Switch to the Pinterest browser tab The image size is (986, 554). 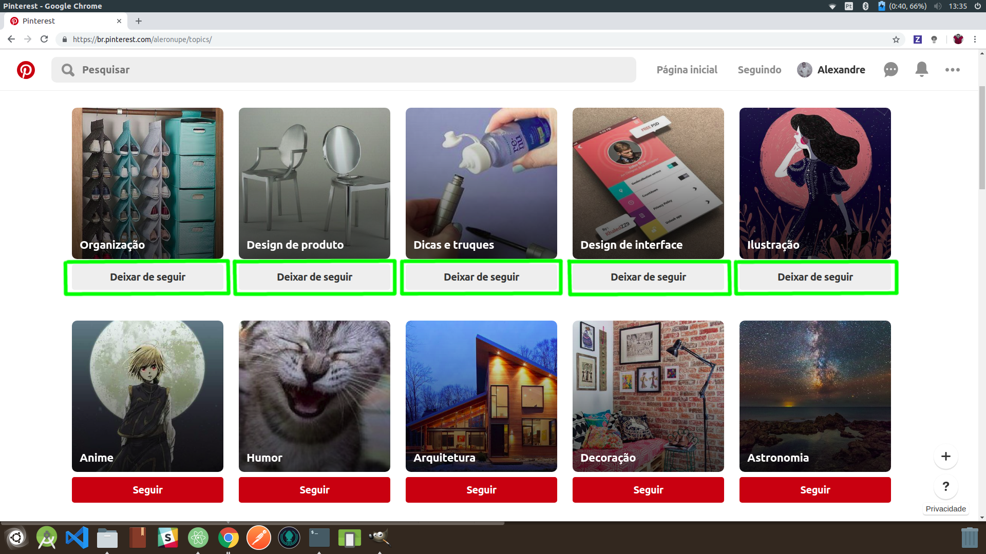pos(66,21)
